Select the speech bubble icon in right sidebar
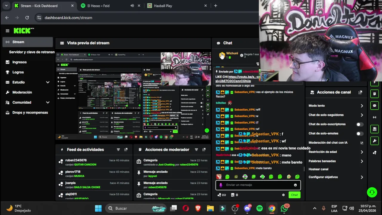The width and height of the screenshot is (382, 215). 375,106
